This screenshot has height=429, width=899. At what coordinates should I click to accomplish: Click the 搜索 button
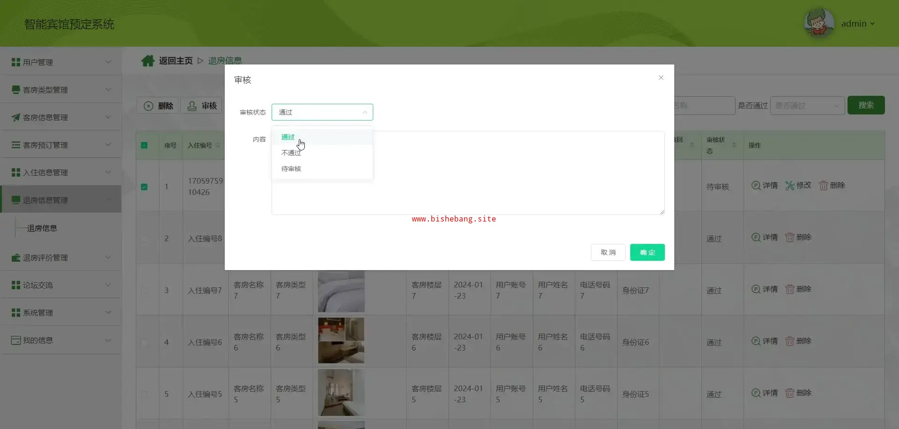pos(866,105)
